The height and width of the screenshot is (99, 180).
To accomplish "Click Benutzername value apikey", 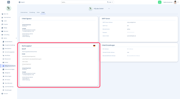I will coord(129,29).
